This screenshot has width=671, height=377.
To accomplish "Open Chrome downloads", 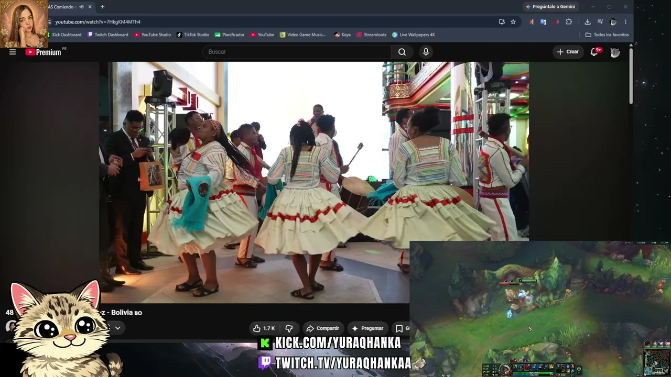I will pos(588,22).
